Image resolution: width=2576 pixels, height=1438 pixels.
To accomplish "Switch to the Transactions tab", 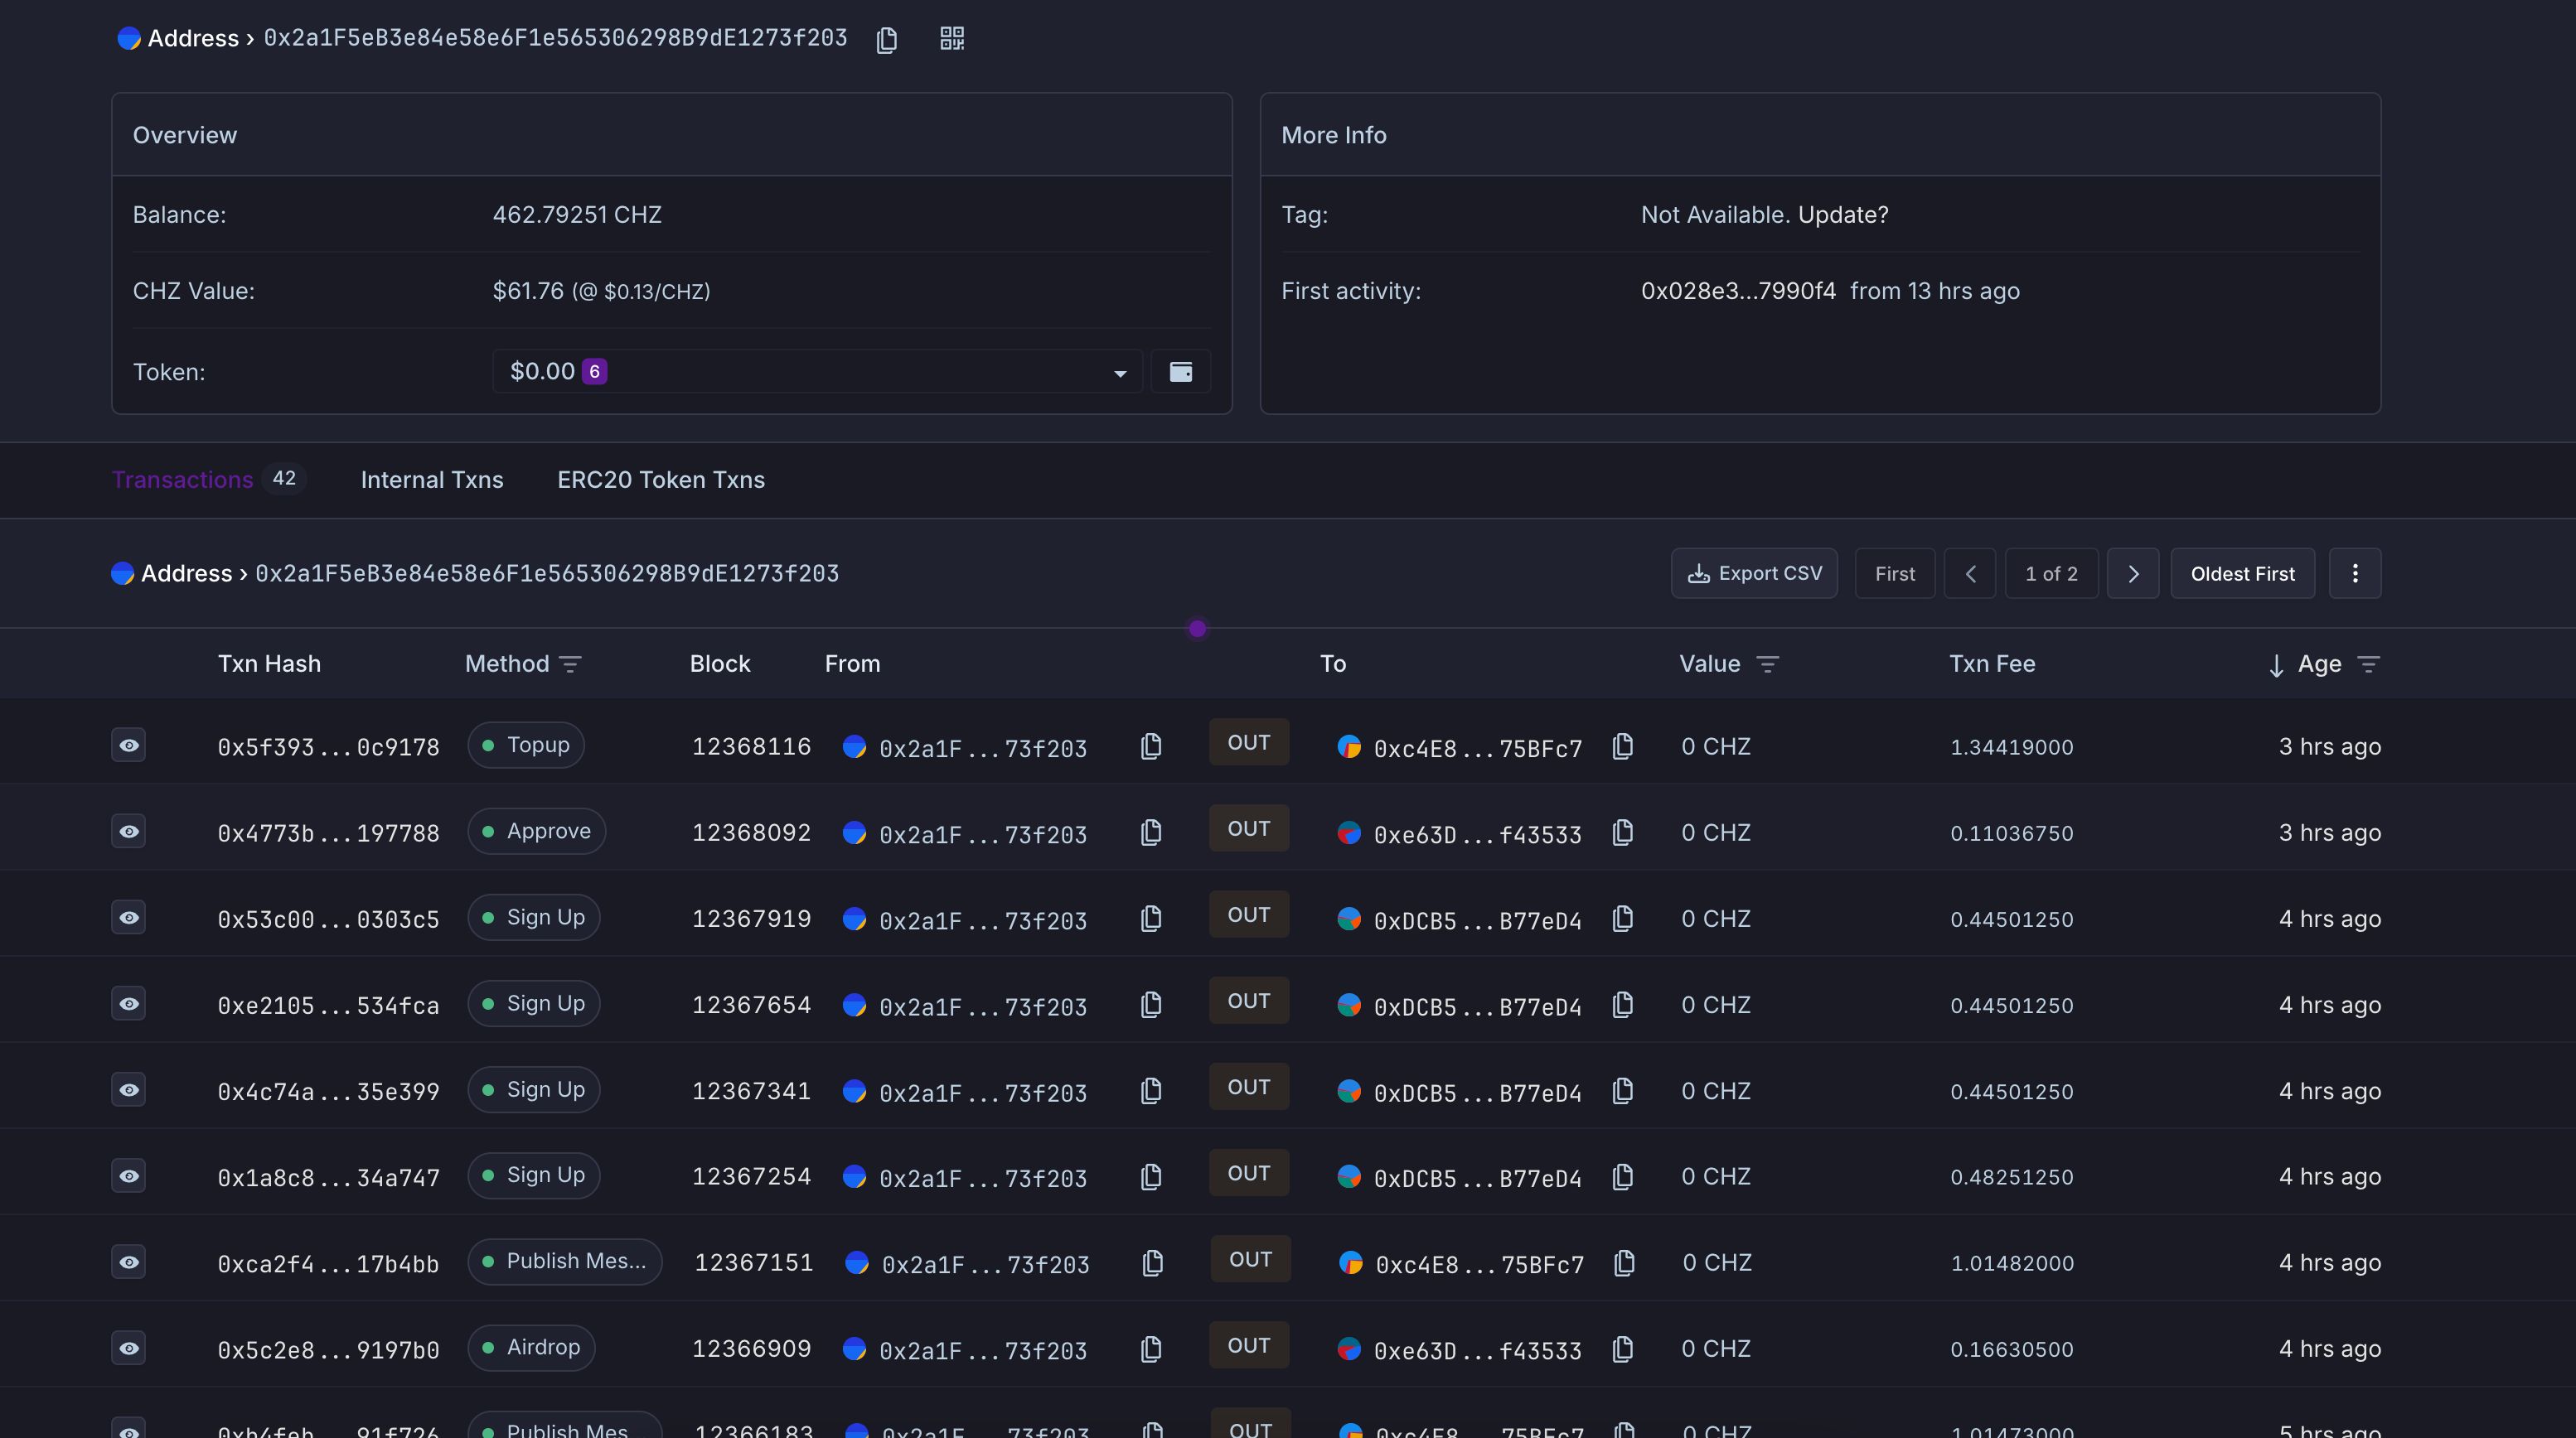I will pos(182,480).
